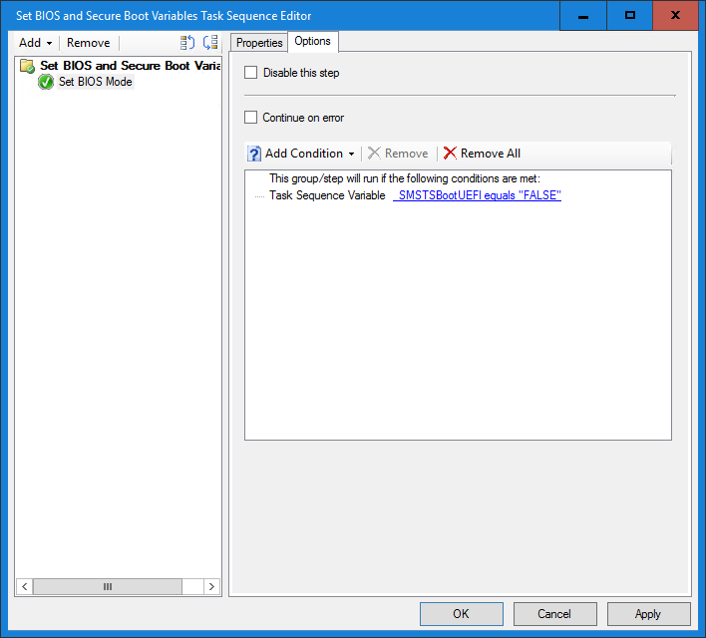Image resolution: width=706 pixels, height=638 pixels.
Task: Open the Add dropdown menu
Action: [36, 43]
